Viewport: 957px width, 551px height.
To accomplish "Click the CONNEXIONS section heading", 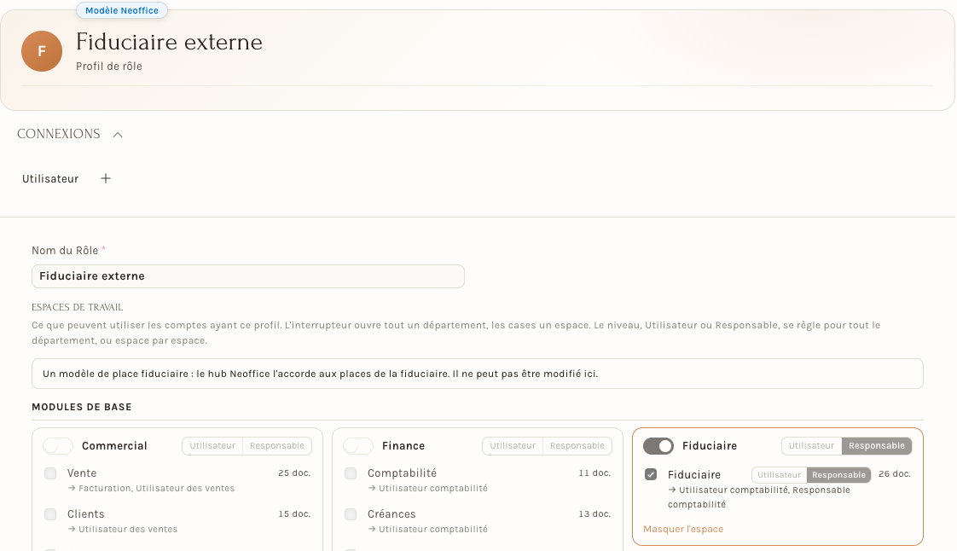I will tap(59, 134).
